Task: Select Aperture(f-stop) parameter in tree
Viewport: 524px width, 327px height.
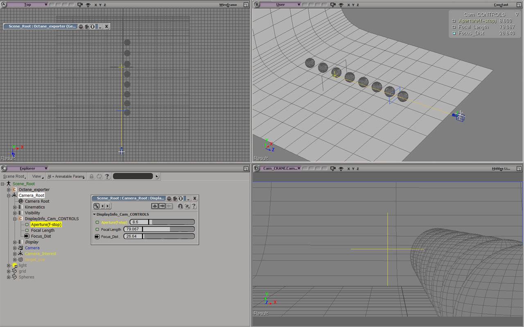Action: 46,224
